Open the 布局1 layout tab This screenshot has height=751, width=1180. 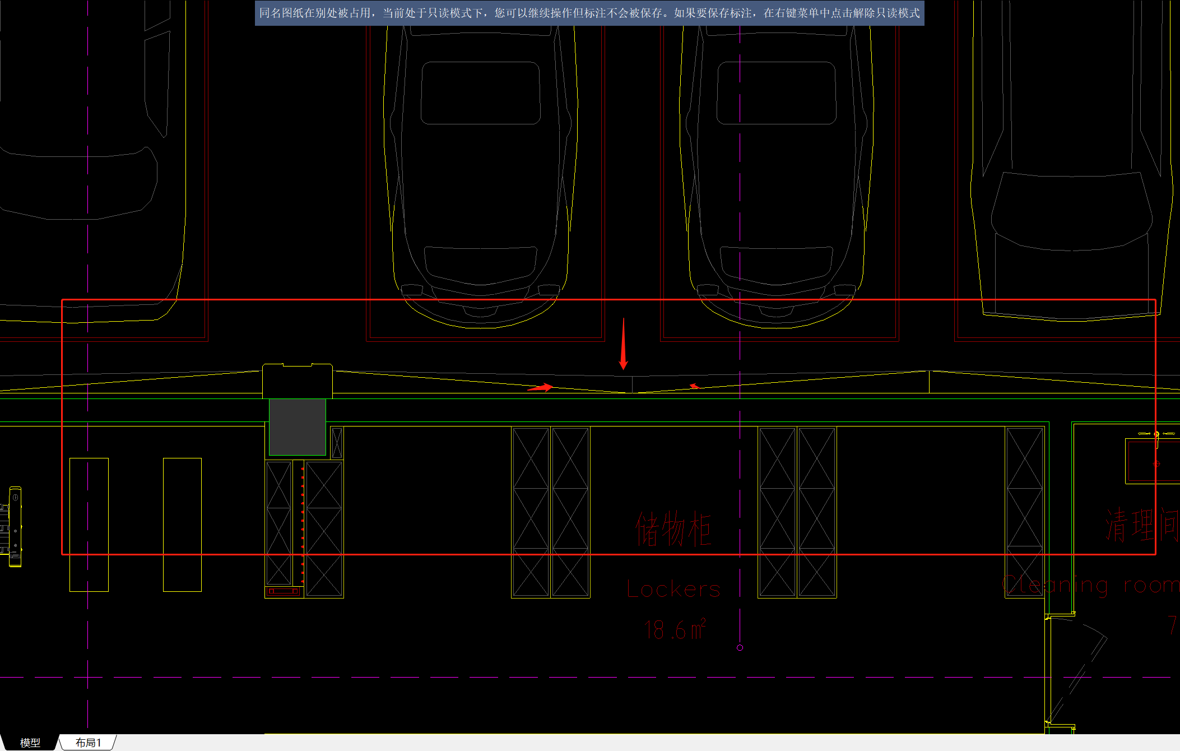click(89, 743)
